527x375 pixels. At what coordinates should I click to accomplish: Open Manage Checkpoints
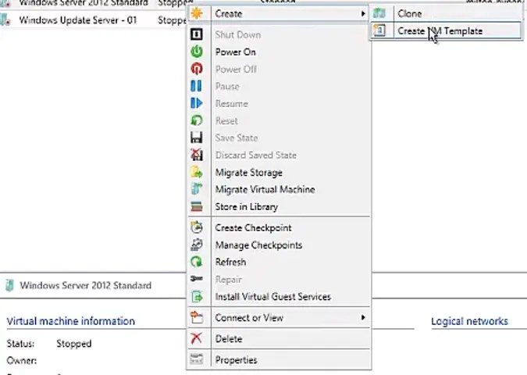coord(279,245)
